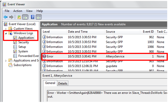This screenshot has width=168, height=103.
Task: Click Event ID 1003 cell
Action: click(151, 42)
